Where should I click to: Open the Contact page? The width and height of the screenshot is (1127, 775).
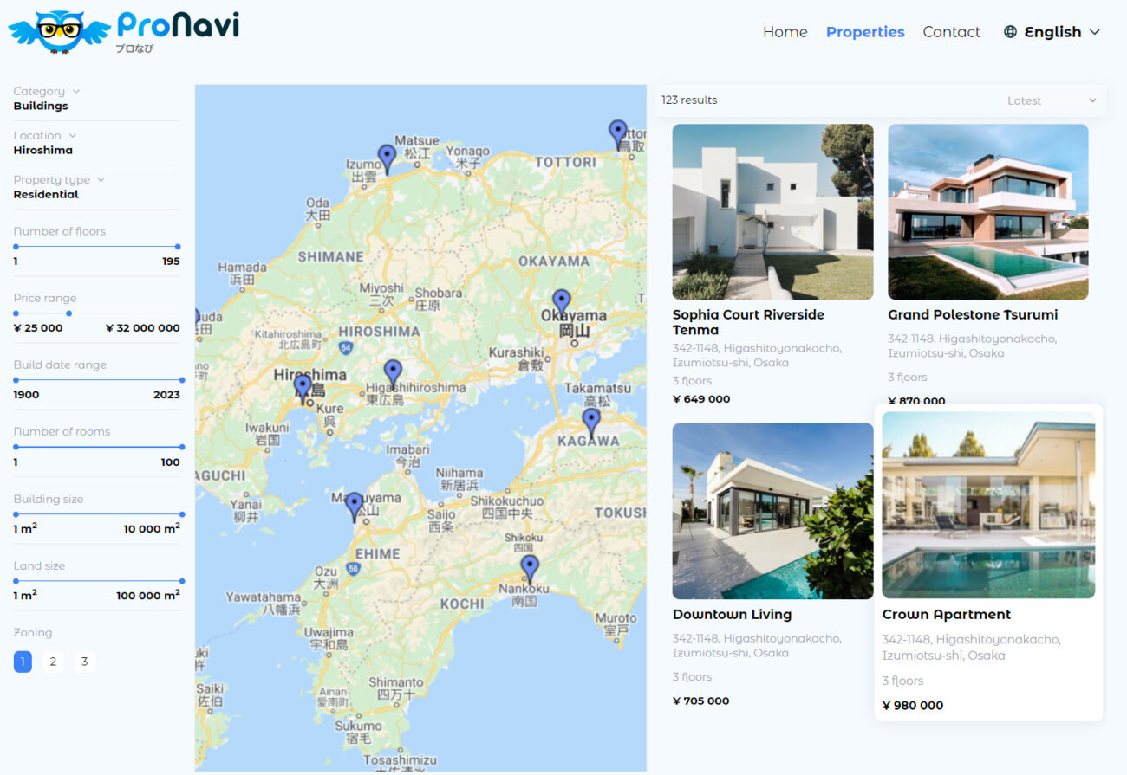pyautogui.click(x=951, y=32)
